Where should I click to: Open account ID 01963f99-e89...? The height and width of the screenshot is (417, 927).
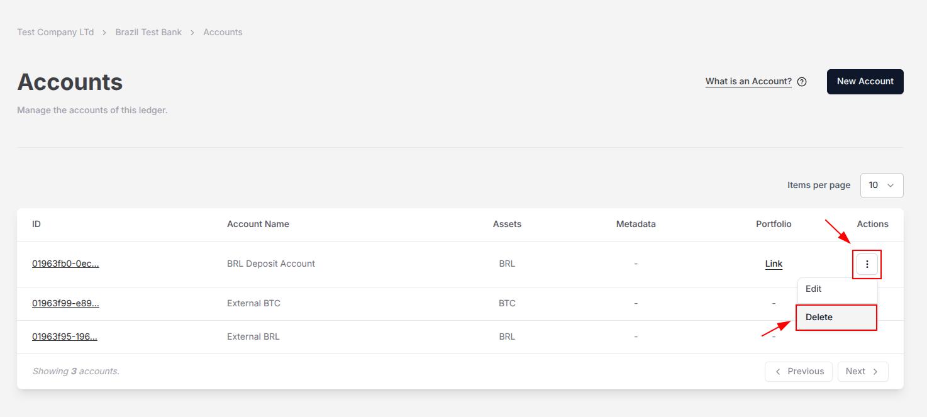[x=65, y=303]
